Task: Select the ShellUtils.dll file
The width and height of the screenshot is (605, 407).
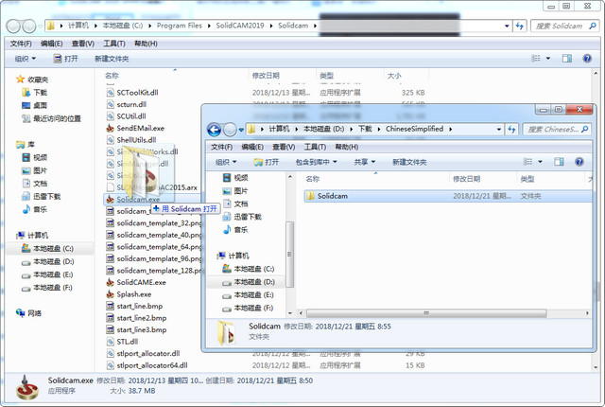Action: (x=131, y=140)
